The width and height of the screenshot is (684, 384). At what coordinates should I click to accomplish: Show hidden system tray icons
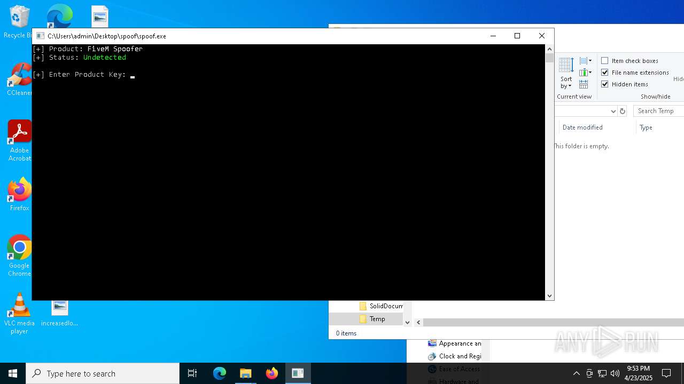[x=576, y=373]
